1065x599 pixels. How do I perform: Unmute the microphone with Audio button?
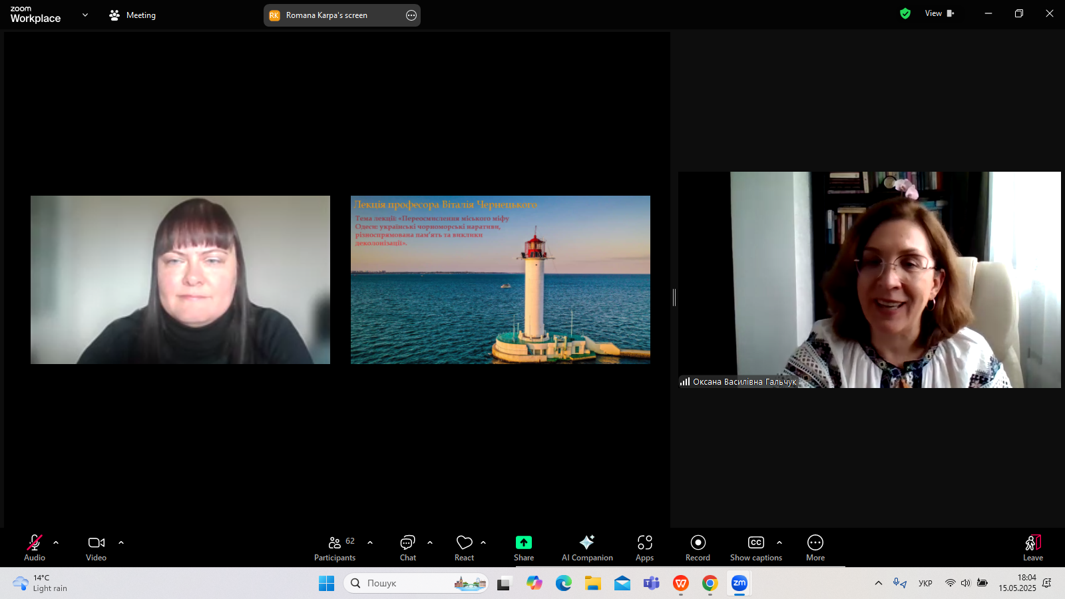35,548
